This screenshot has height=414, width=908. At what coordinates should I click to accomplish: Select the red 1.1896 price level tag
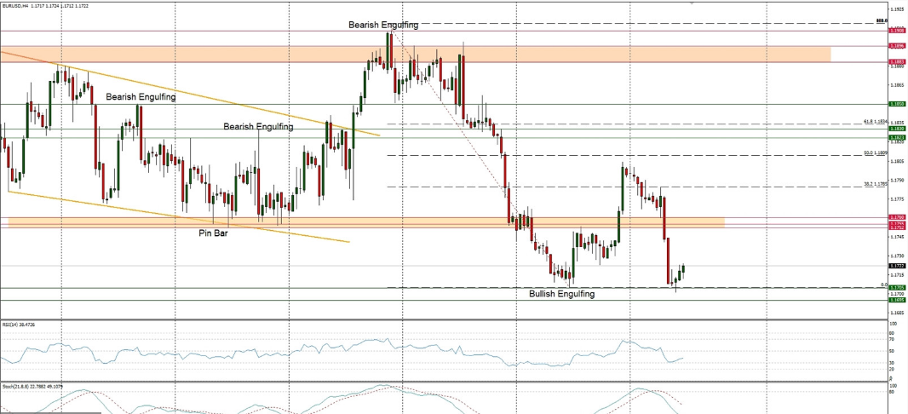tap(896, 45)
